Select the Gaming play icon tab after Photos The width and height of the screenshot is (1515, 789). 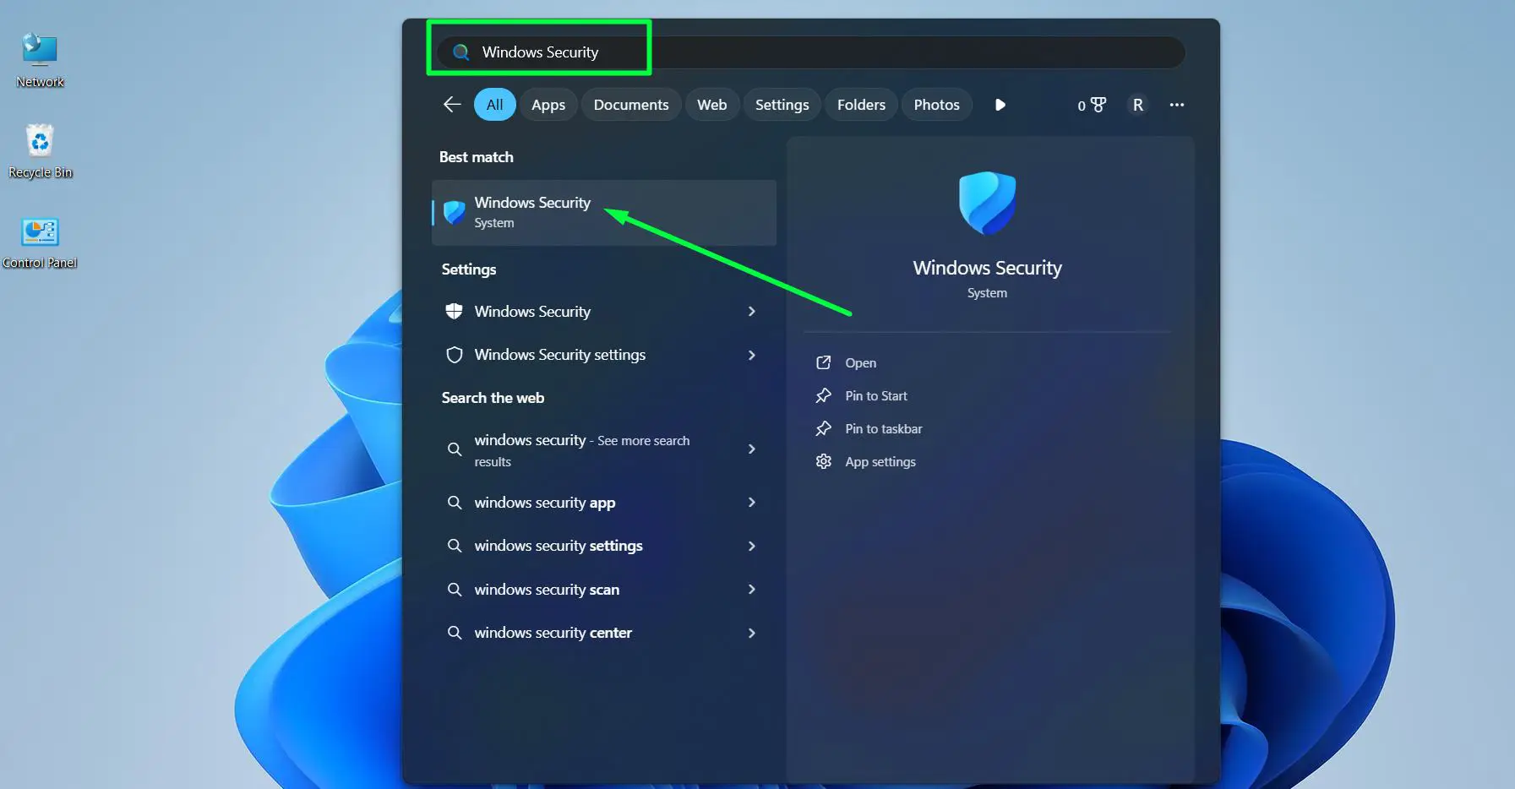click(1000, 104)
